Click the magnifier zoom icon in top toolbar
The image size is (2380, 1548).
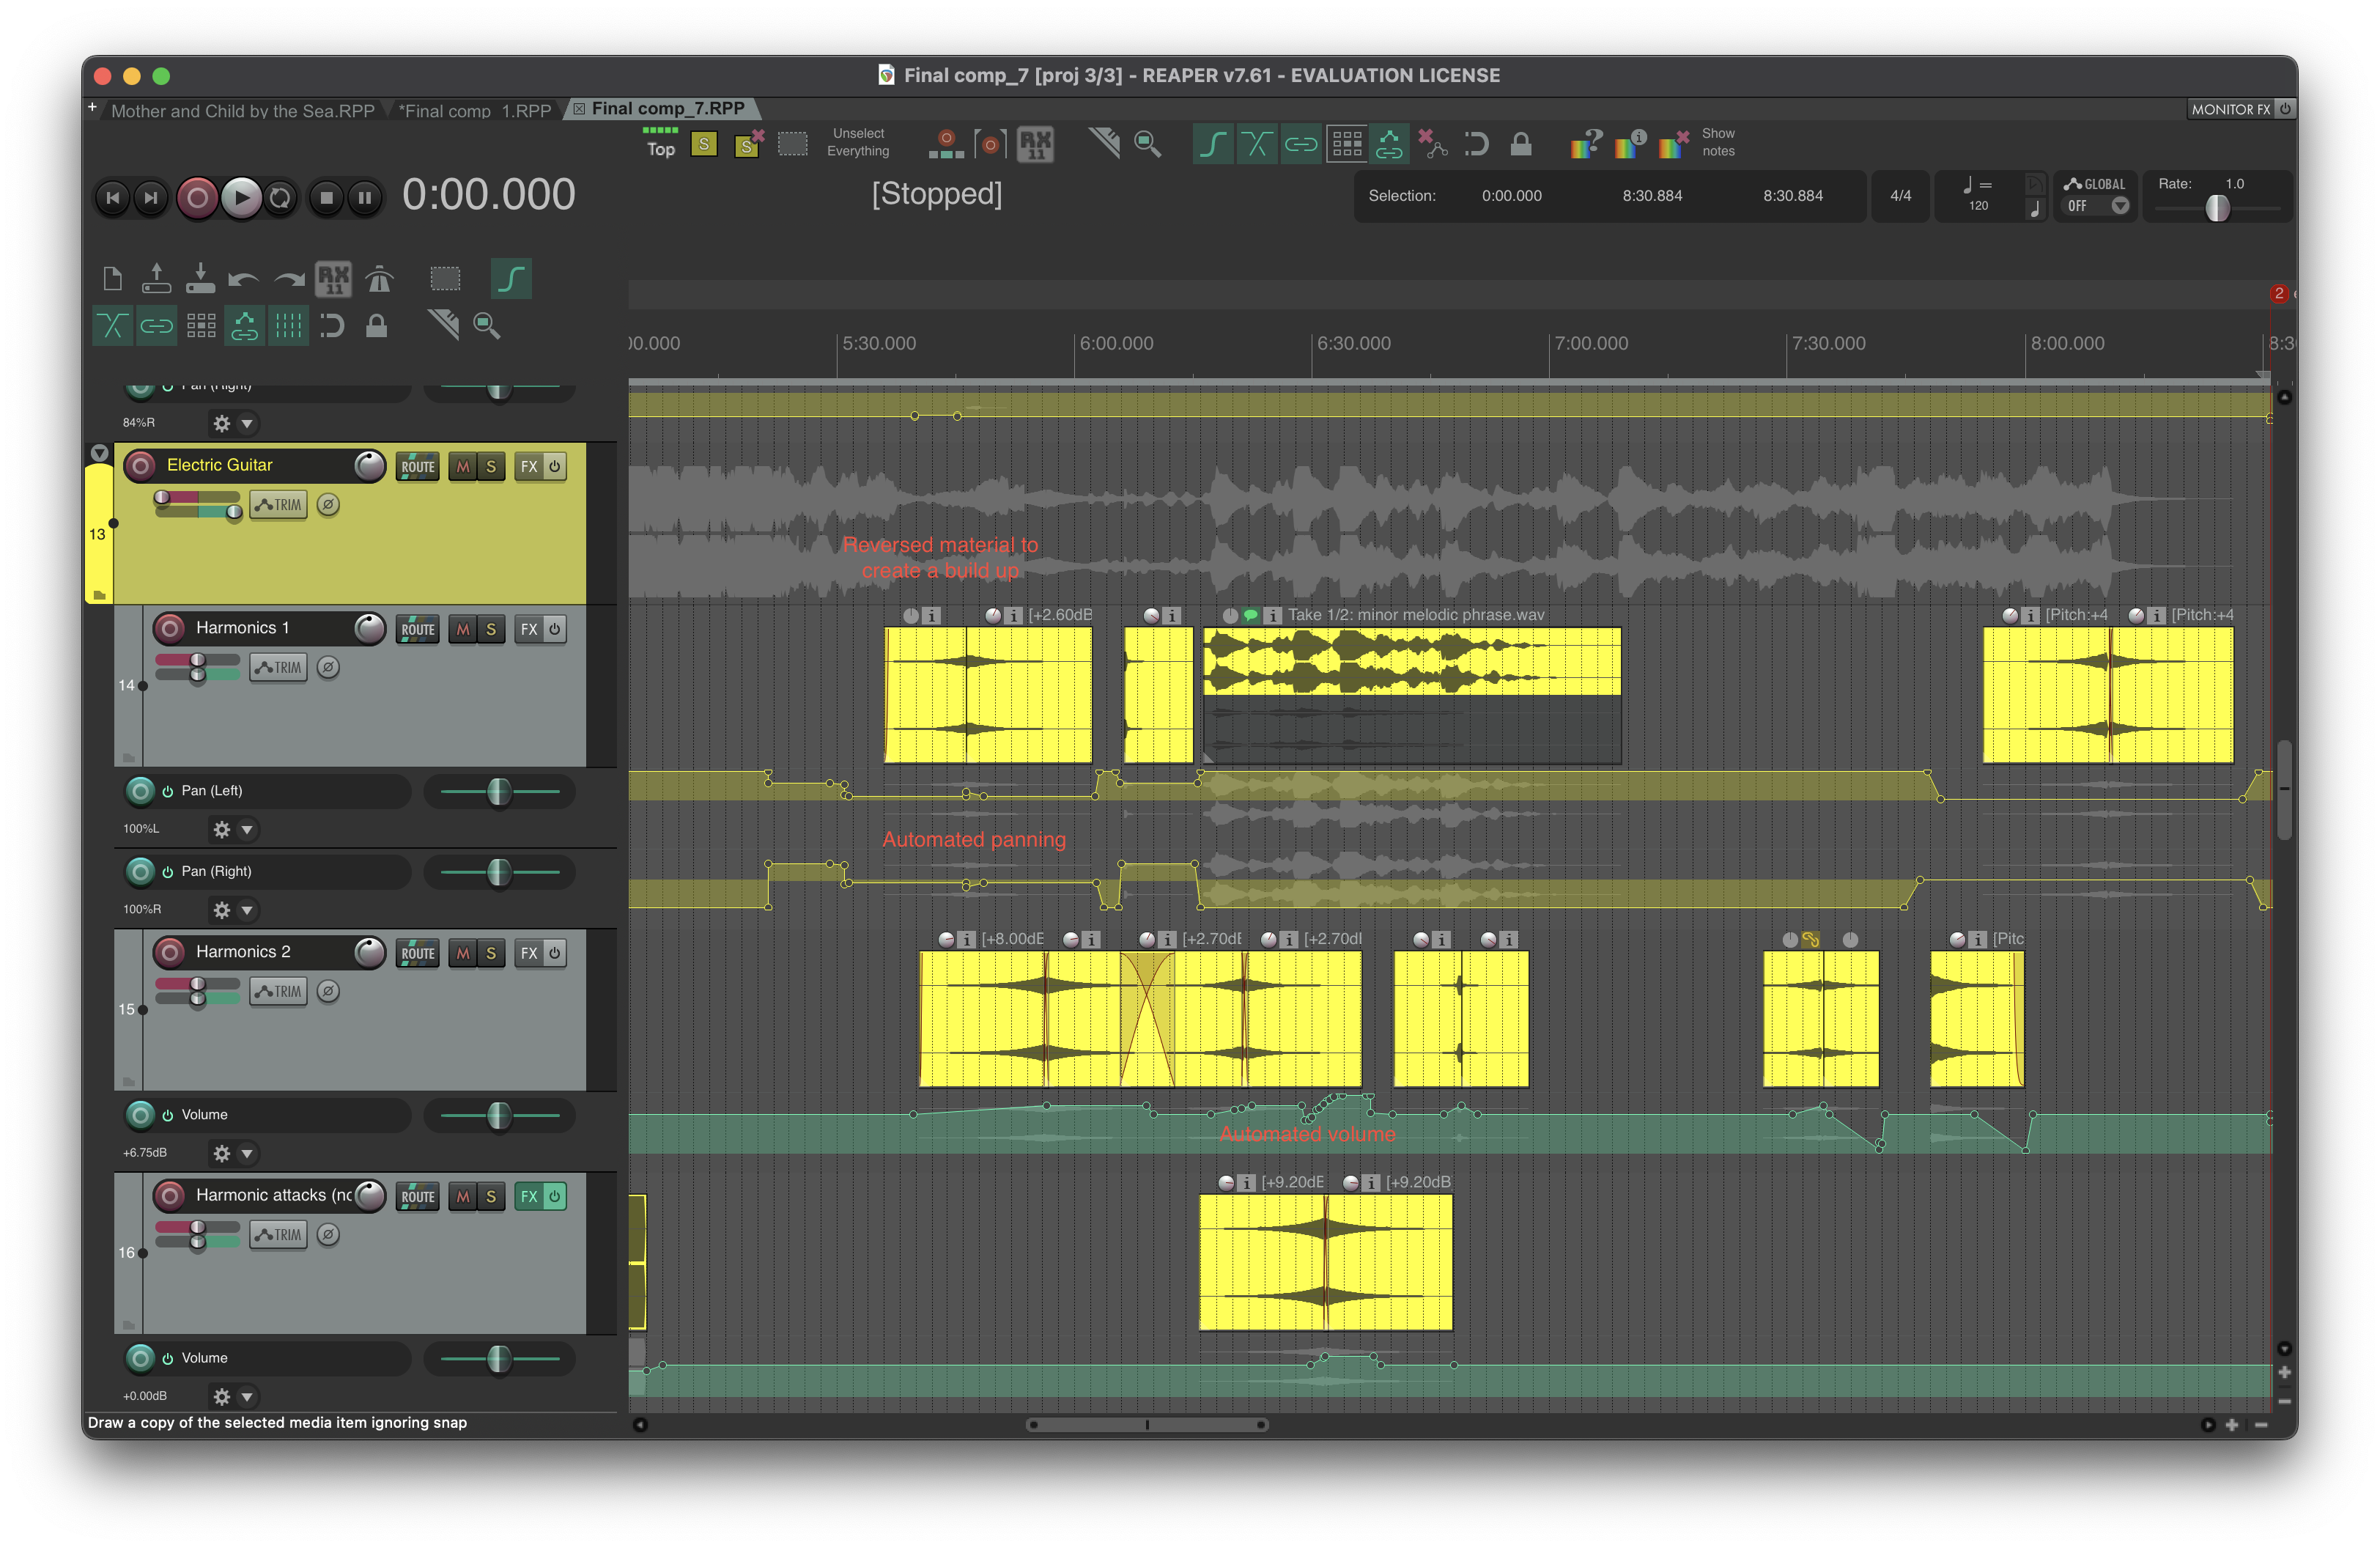(1148, 144)
